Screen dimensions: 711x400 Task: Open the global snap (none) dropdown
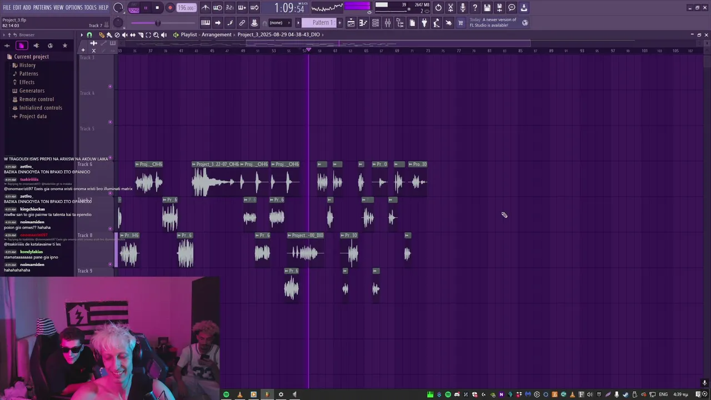coord(279,23)
